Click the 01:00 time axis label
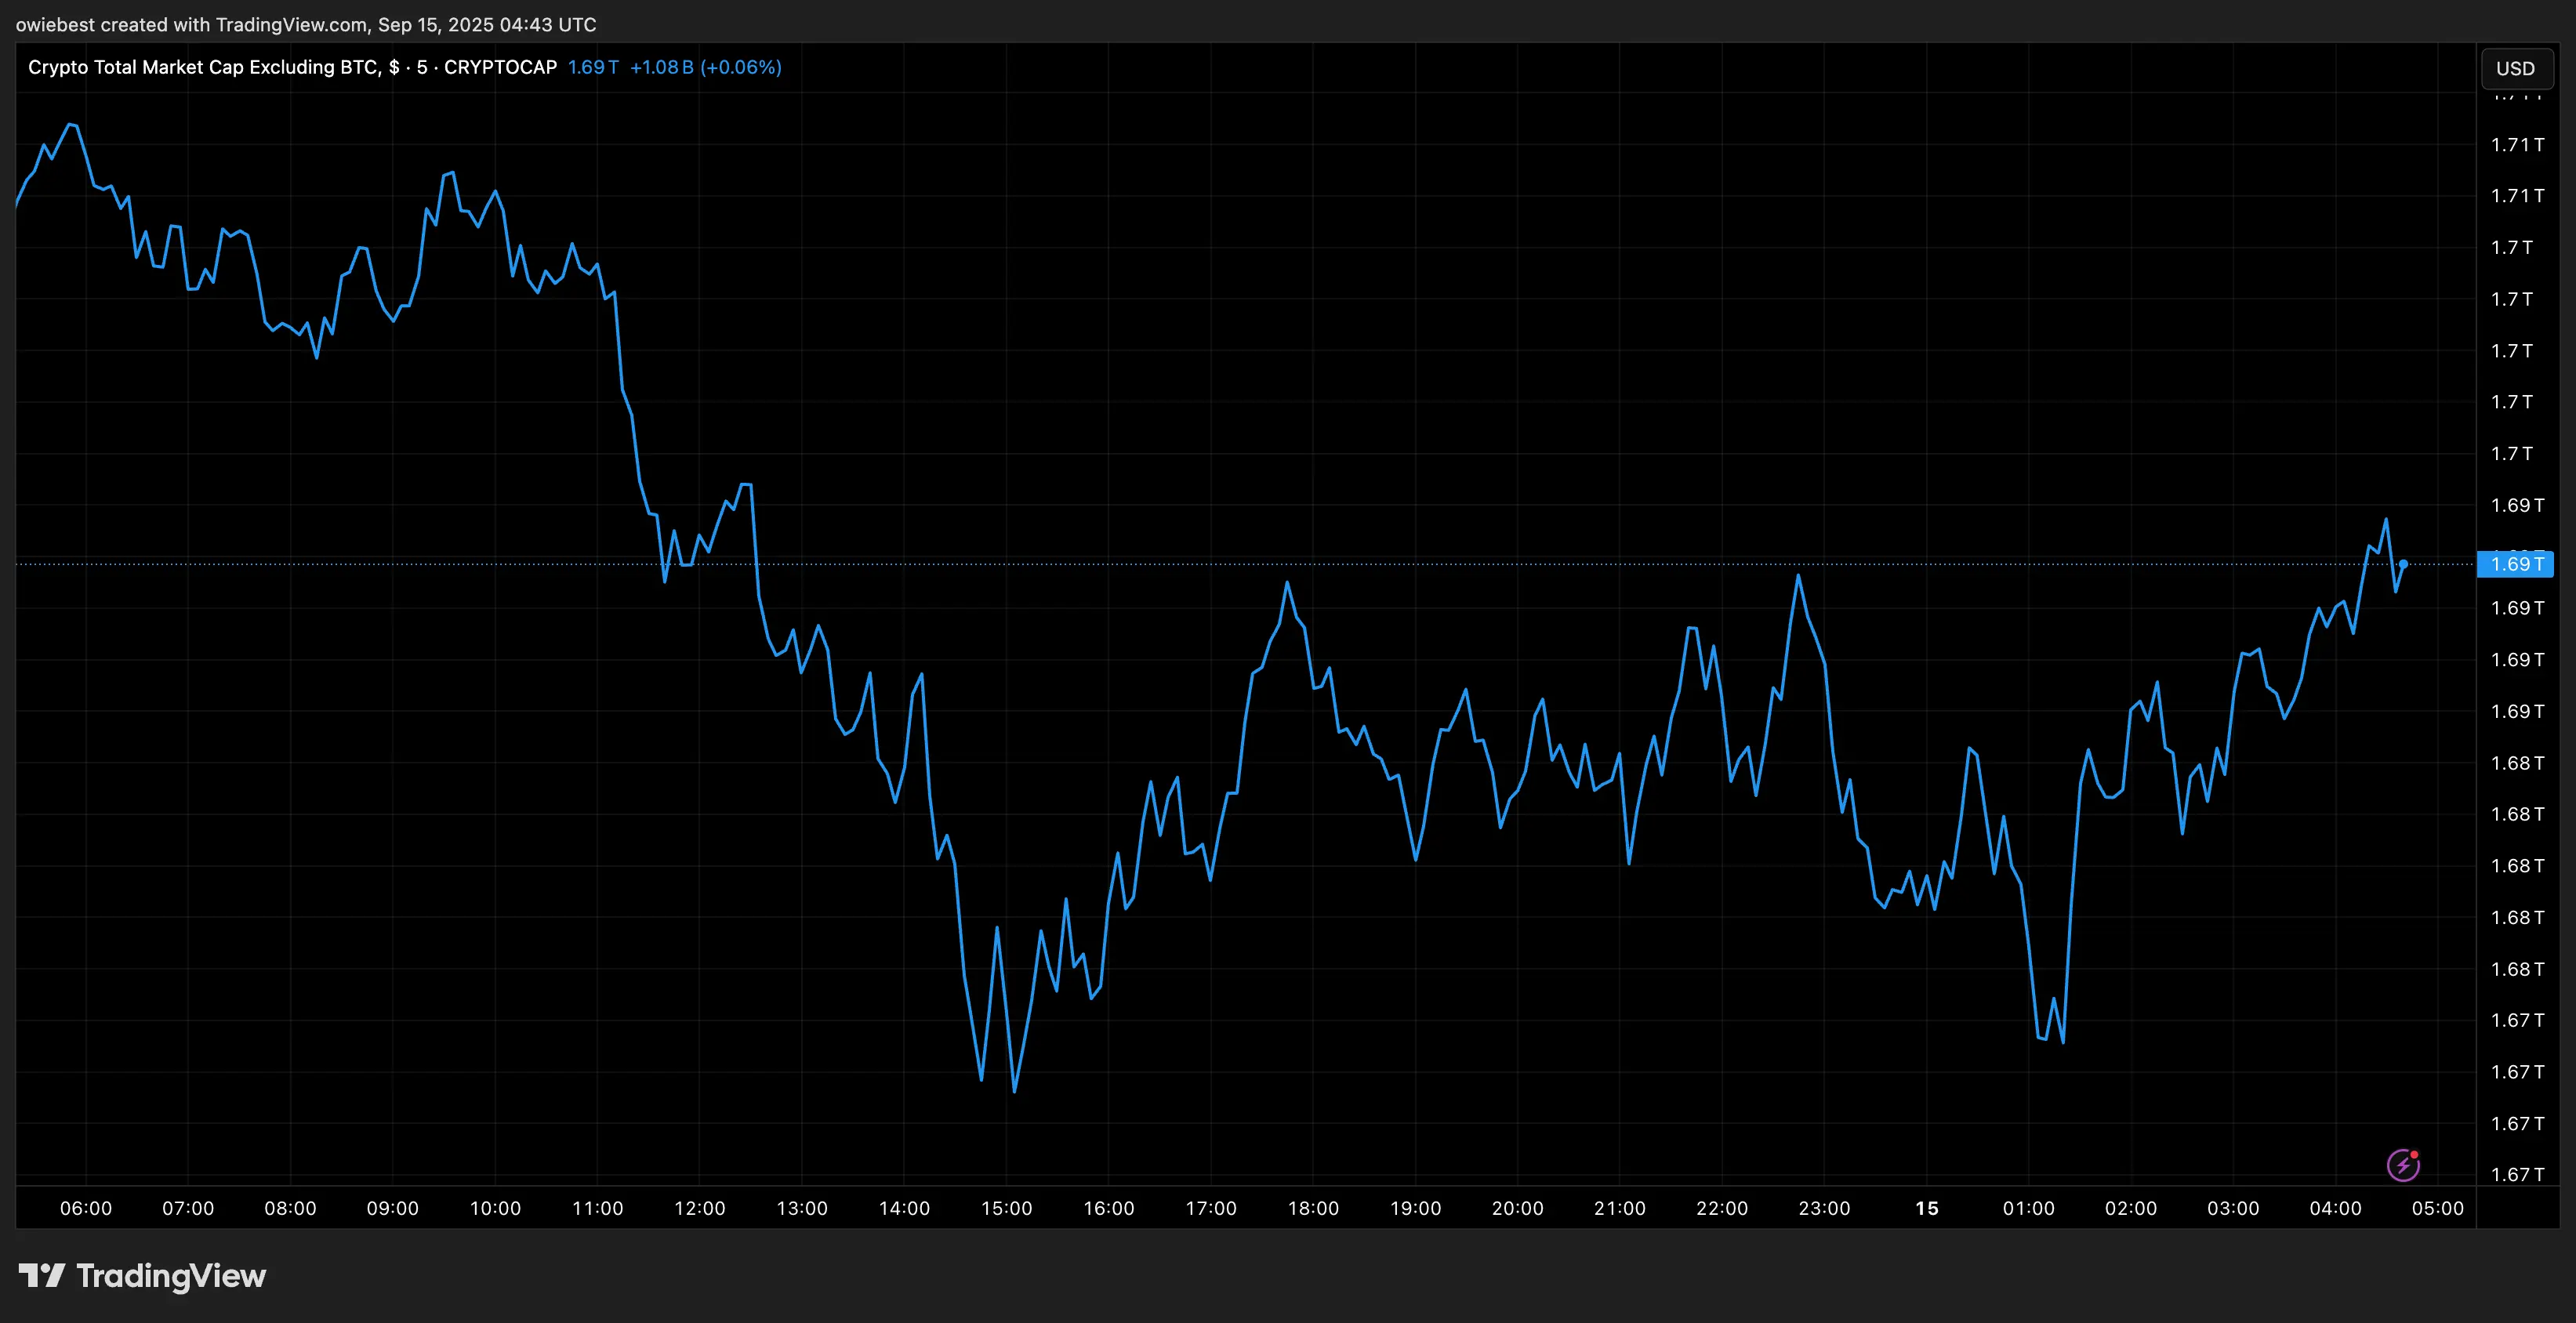Viewport: 2576px width, 1323px height. click(2029, 1208)
